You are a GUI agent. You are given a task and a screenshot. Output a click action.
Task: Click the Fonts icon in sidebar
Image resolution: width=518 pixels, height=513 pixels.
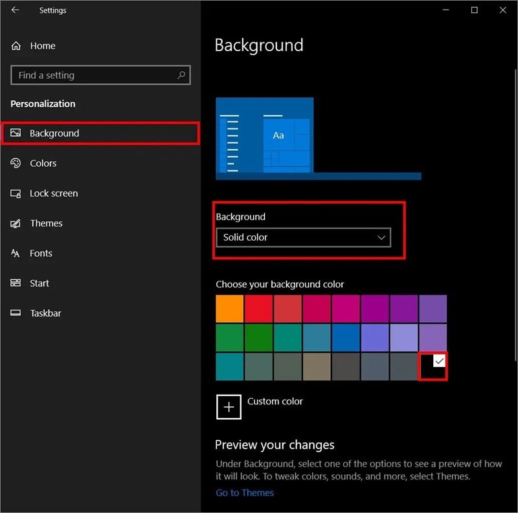point(16,254)
